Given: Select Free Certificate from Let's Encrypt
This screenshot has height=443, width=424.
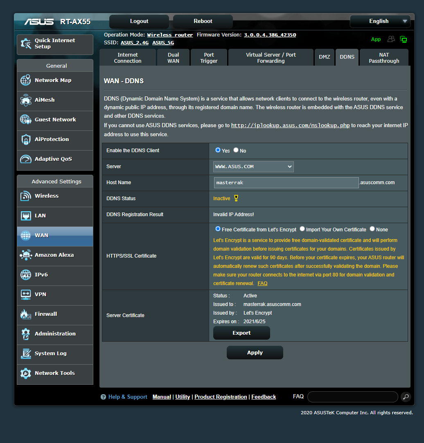Looking at the screenshot, I should click(x=218, y=229).
